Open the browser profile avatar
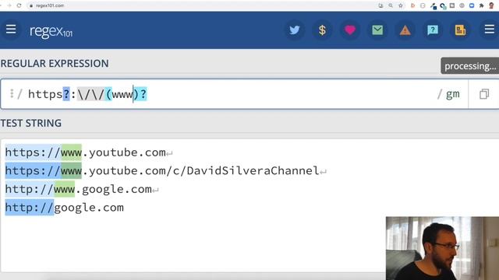The height and width of the screenshot is (280, 499). [x=491, y=5]
